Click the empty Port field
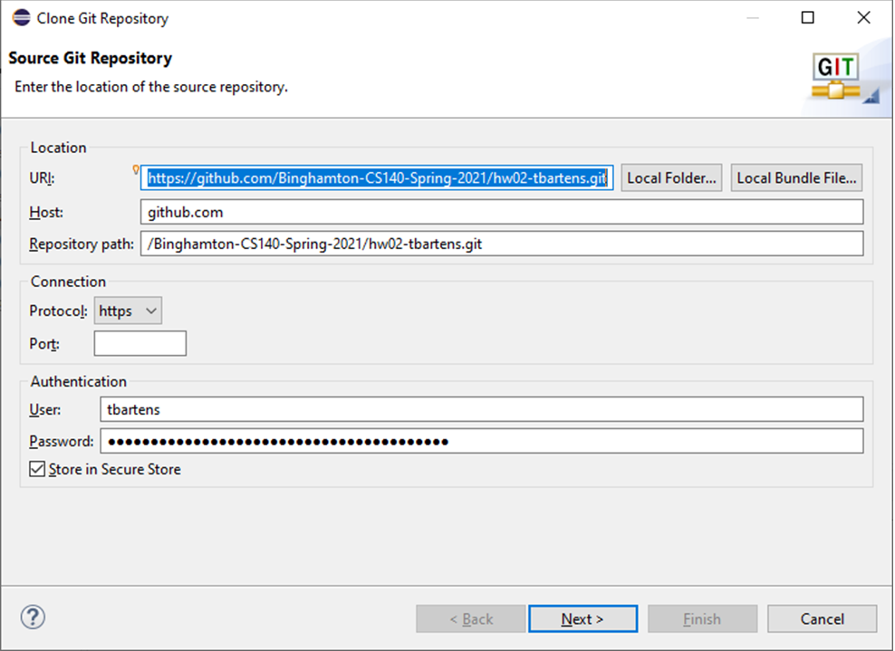The width and height of the screenshot is (895, 651). (140, 344)
